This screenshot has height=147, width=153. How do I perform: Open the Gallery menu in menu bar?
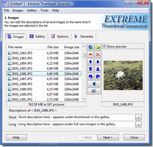32,10
